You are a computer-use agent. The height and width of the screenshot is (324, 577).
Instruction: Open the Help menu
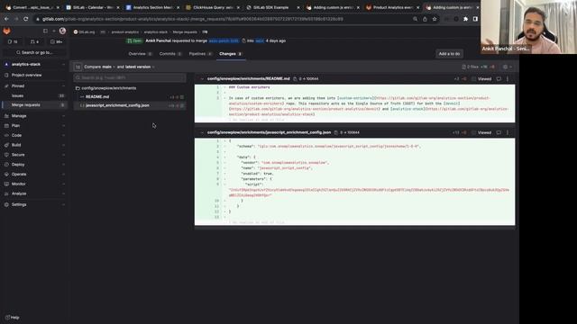(x=12, y=318)
